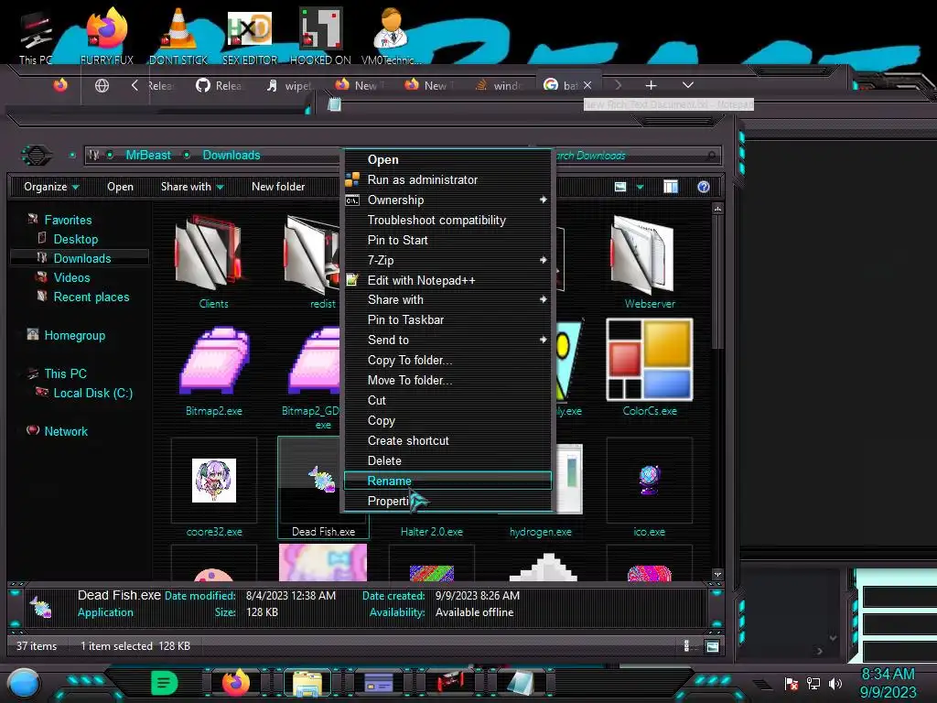
Task: Select the Bitmap2.exe file icon
Action: click(x=213, y=361)
